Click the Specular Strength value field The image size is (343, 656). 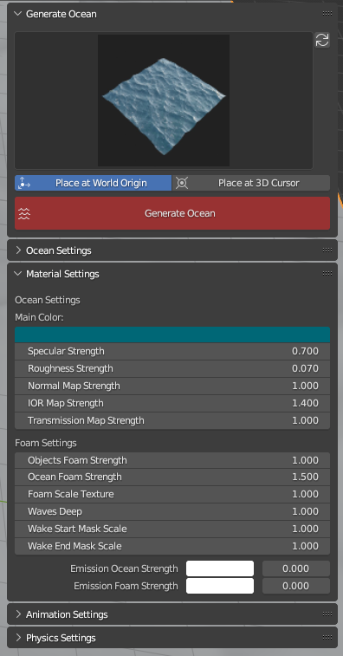(x=172, y=351)
